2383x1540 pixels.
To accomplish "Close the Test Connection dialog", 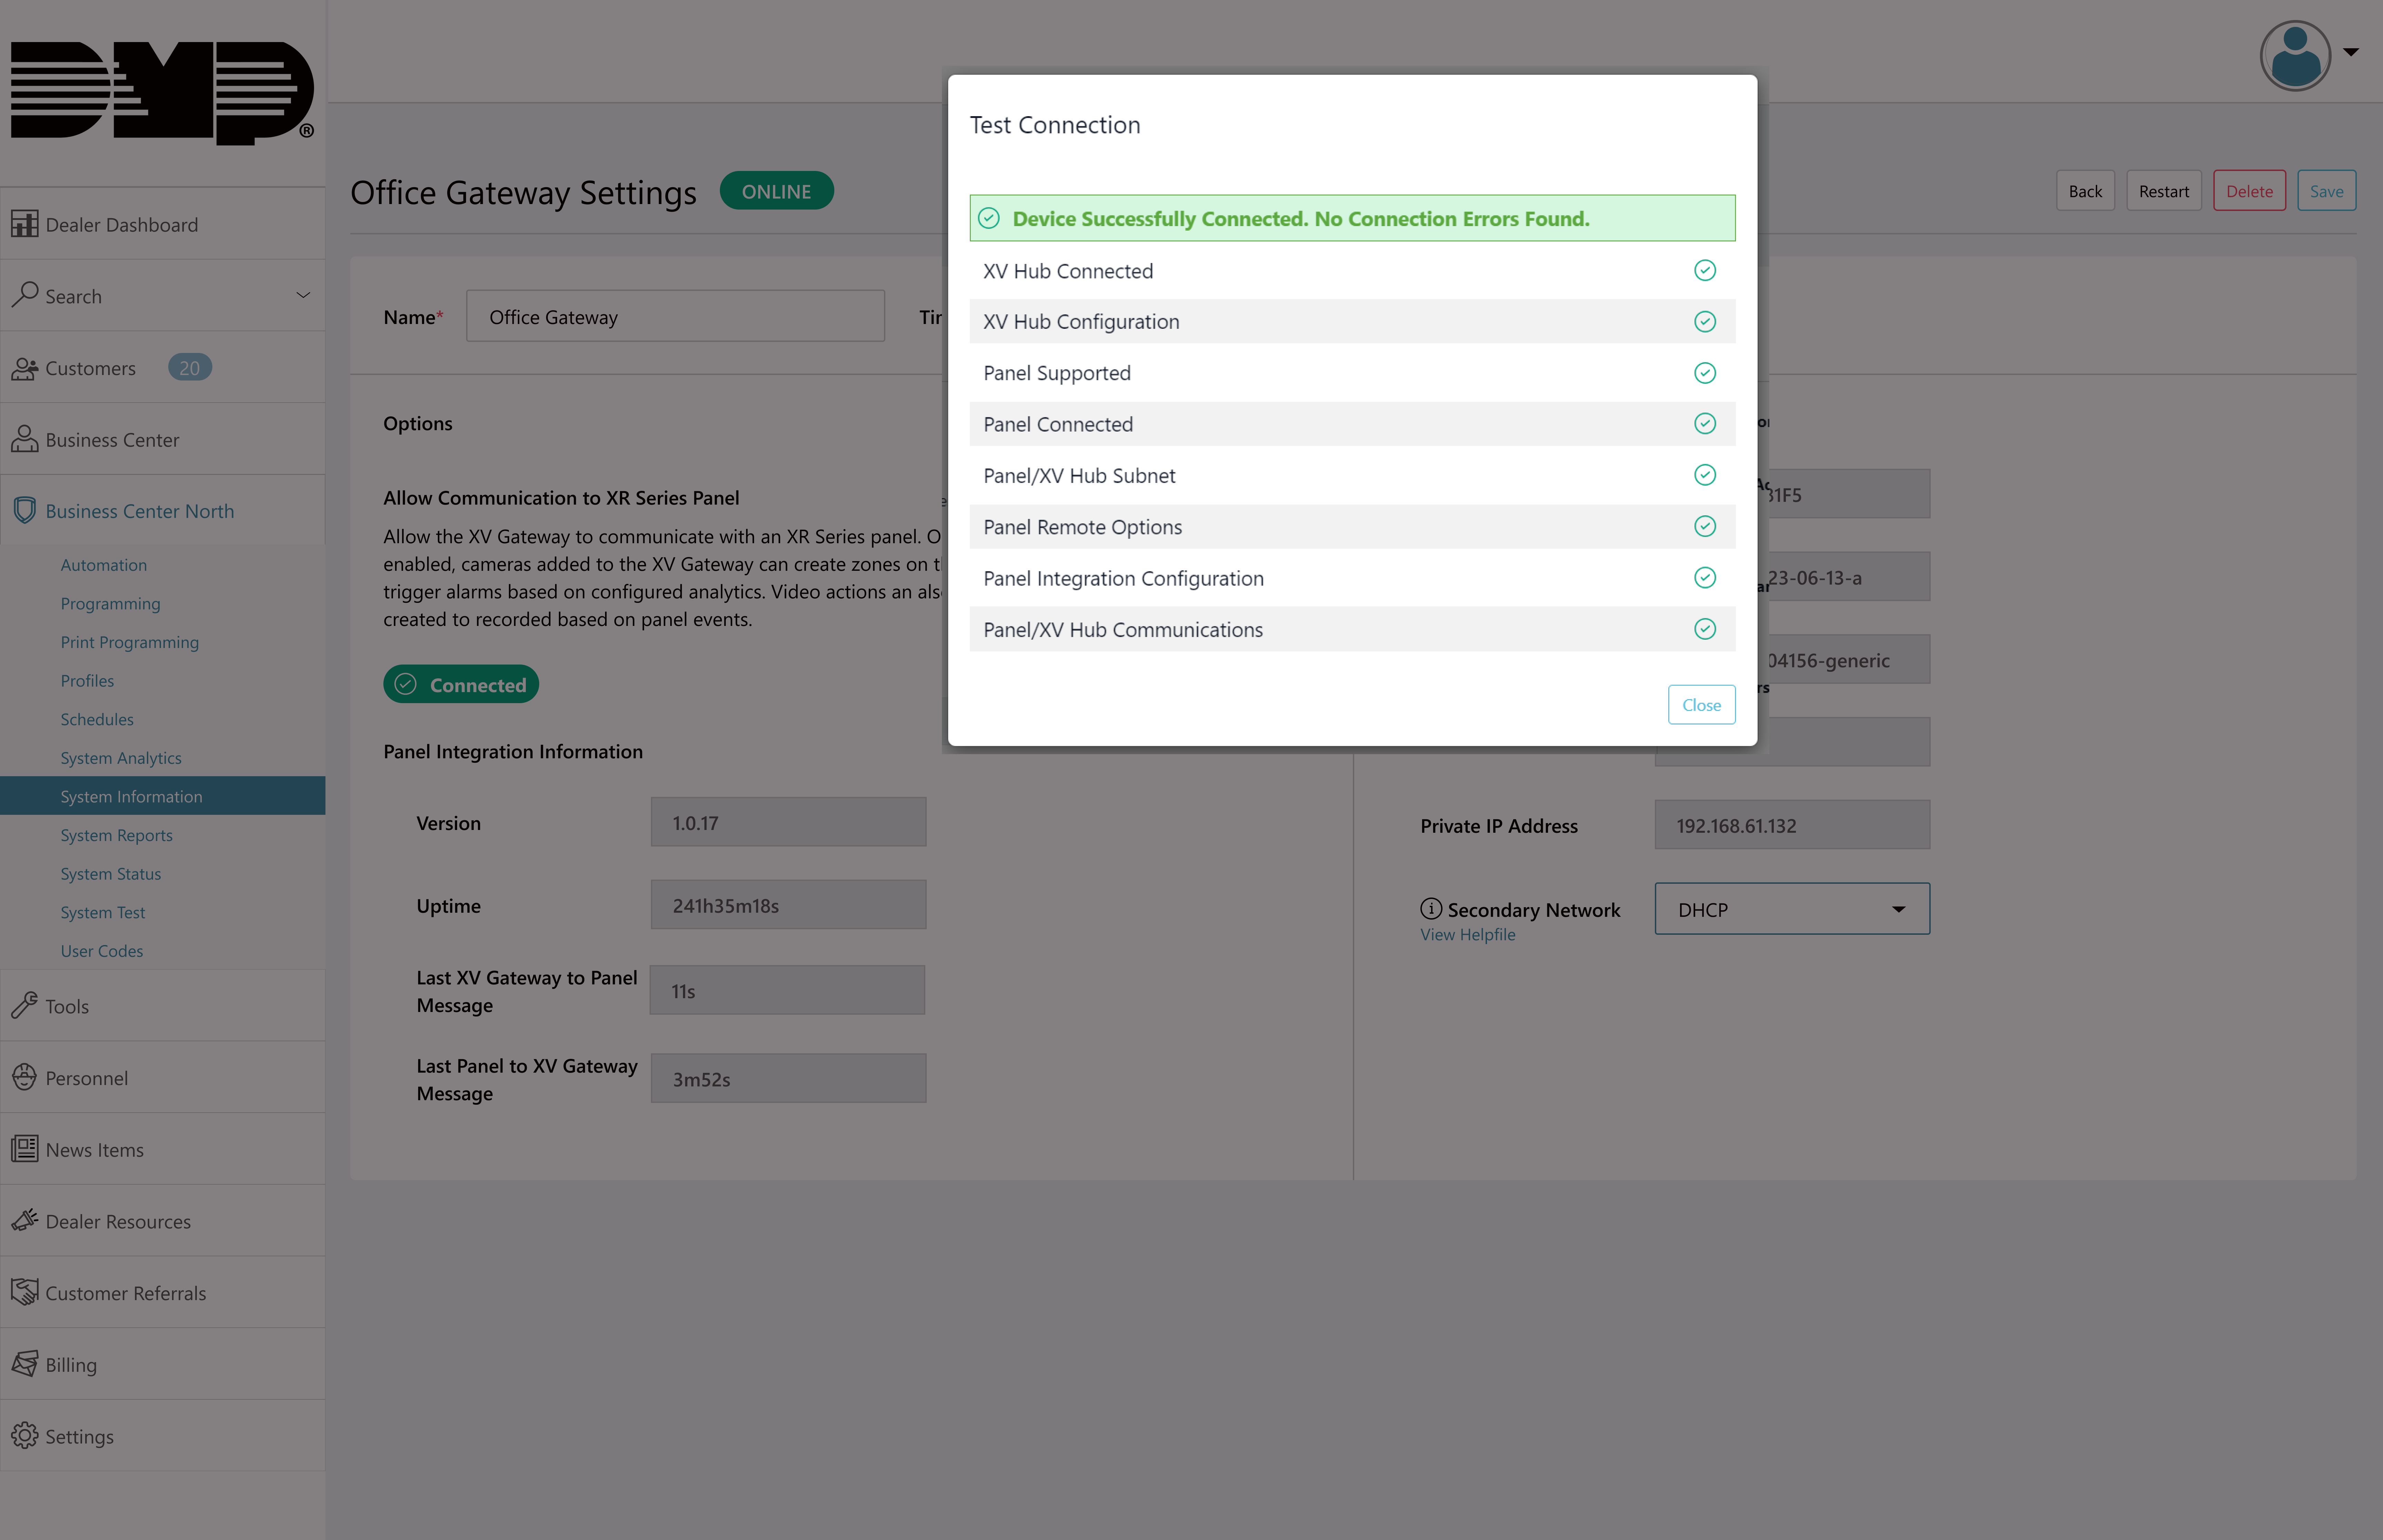I will 1700,703.
